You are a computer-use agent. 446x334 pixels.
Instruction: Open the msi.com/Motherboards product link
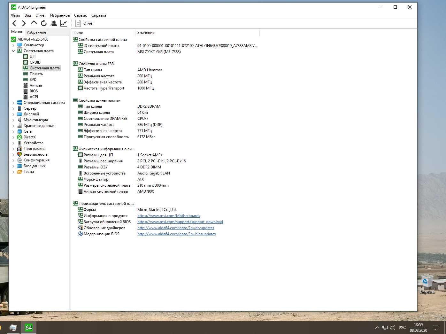169,216
